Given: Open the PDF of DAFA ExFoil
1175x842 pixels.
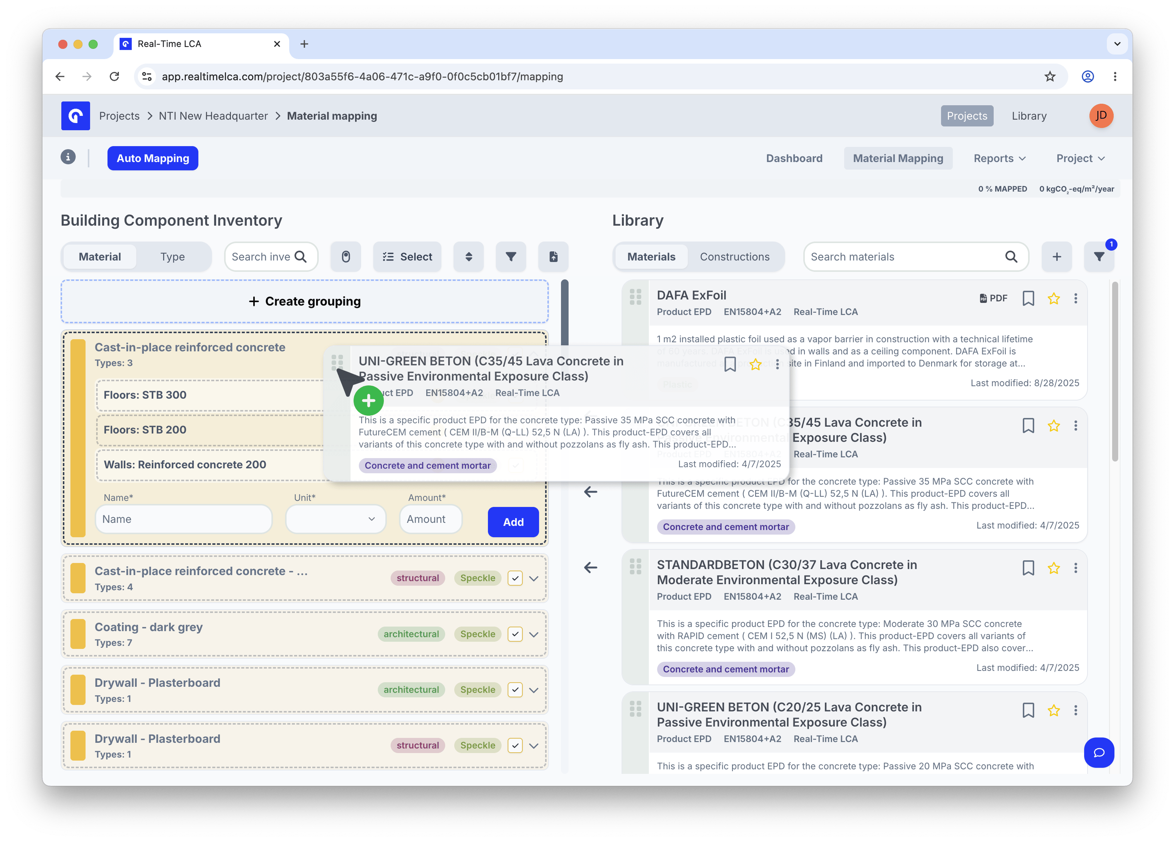Looking at the screenshot, I should [993, 298].
